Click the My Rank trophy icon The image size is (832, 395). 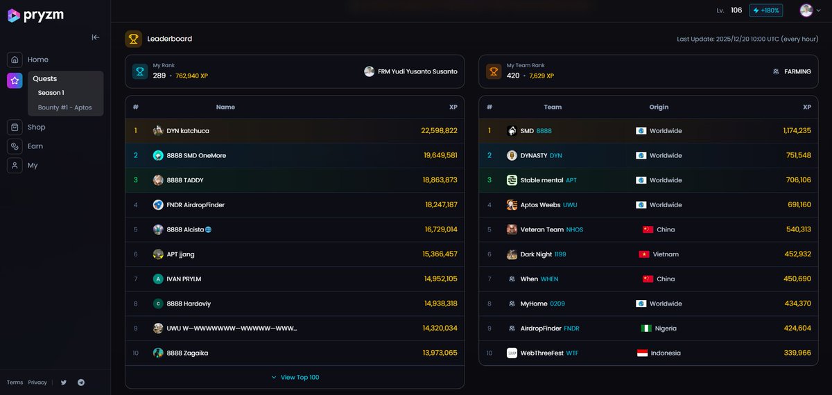140,71
